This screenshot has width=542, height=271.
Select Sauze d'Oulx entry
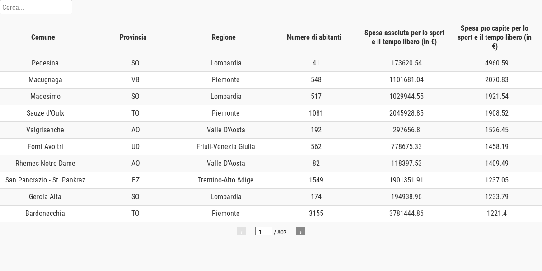tap(271, 113)
